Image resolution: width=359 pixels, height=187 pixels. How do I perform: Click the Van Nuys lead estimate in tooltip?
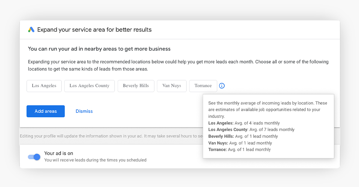pyautogui.click(x=240, y=143)
